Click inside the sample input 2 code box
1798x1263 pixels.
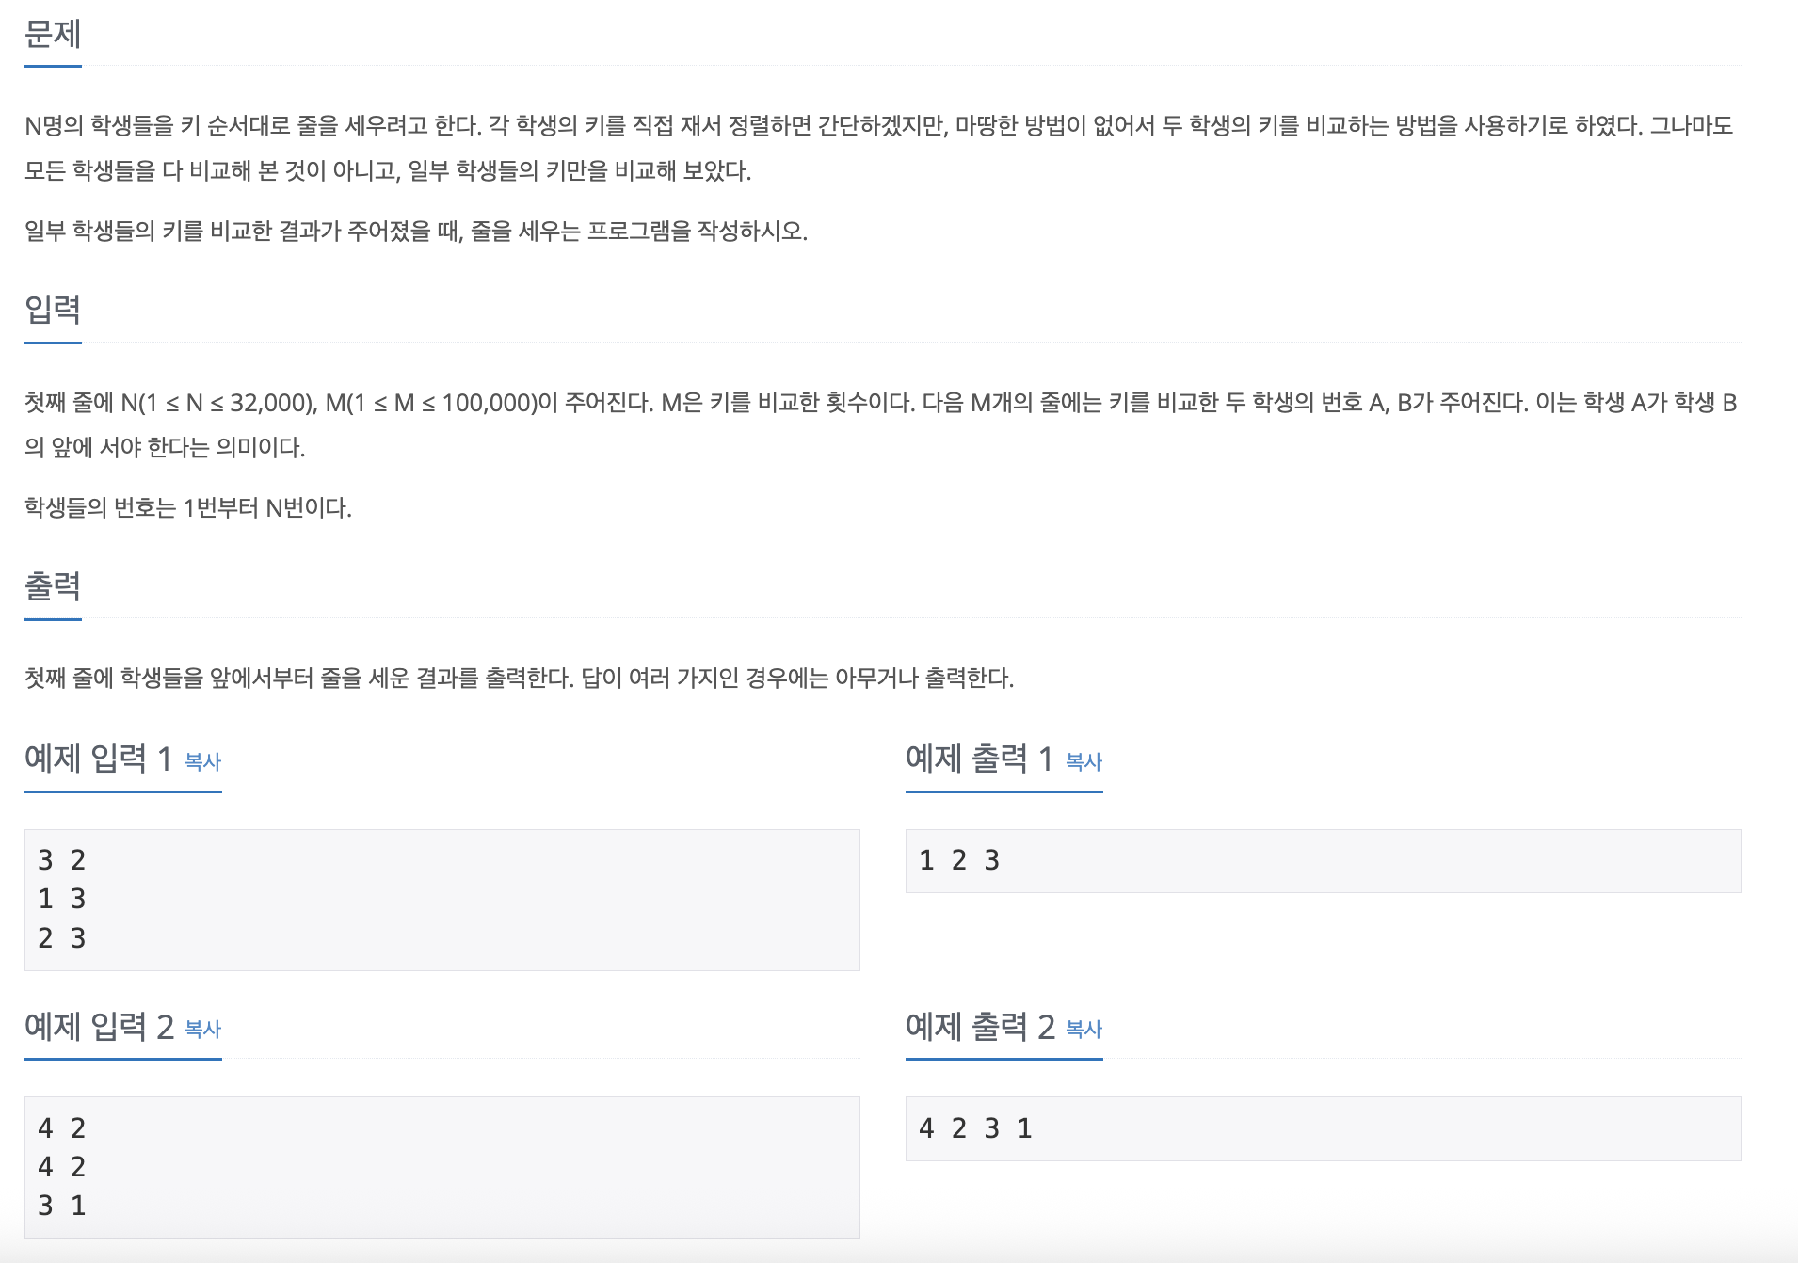[442, 1167]
